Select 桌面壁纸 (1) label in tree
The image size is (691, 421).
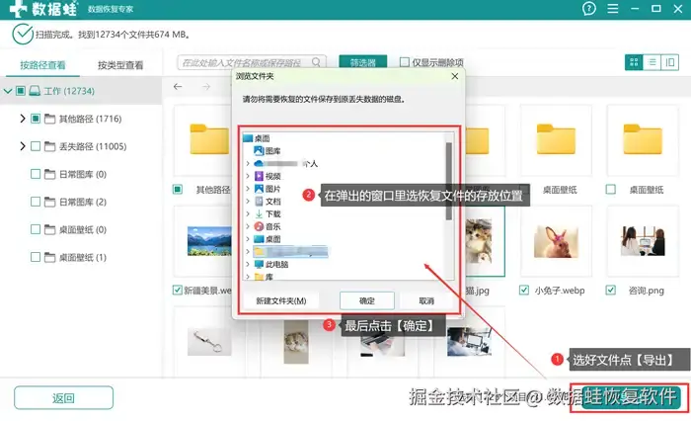tap(83, 257)
